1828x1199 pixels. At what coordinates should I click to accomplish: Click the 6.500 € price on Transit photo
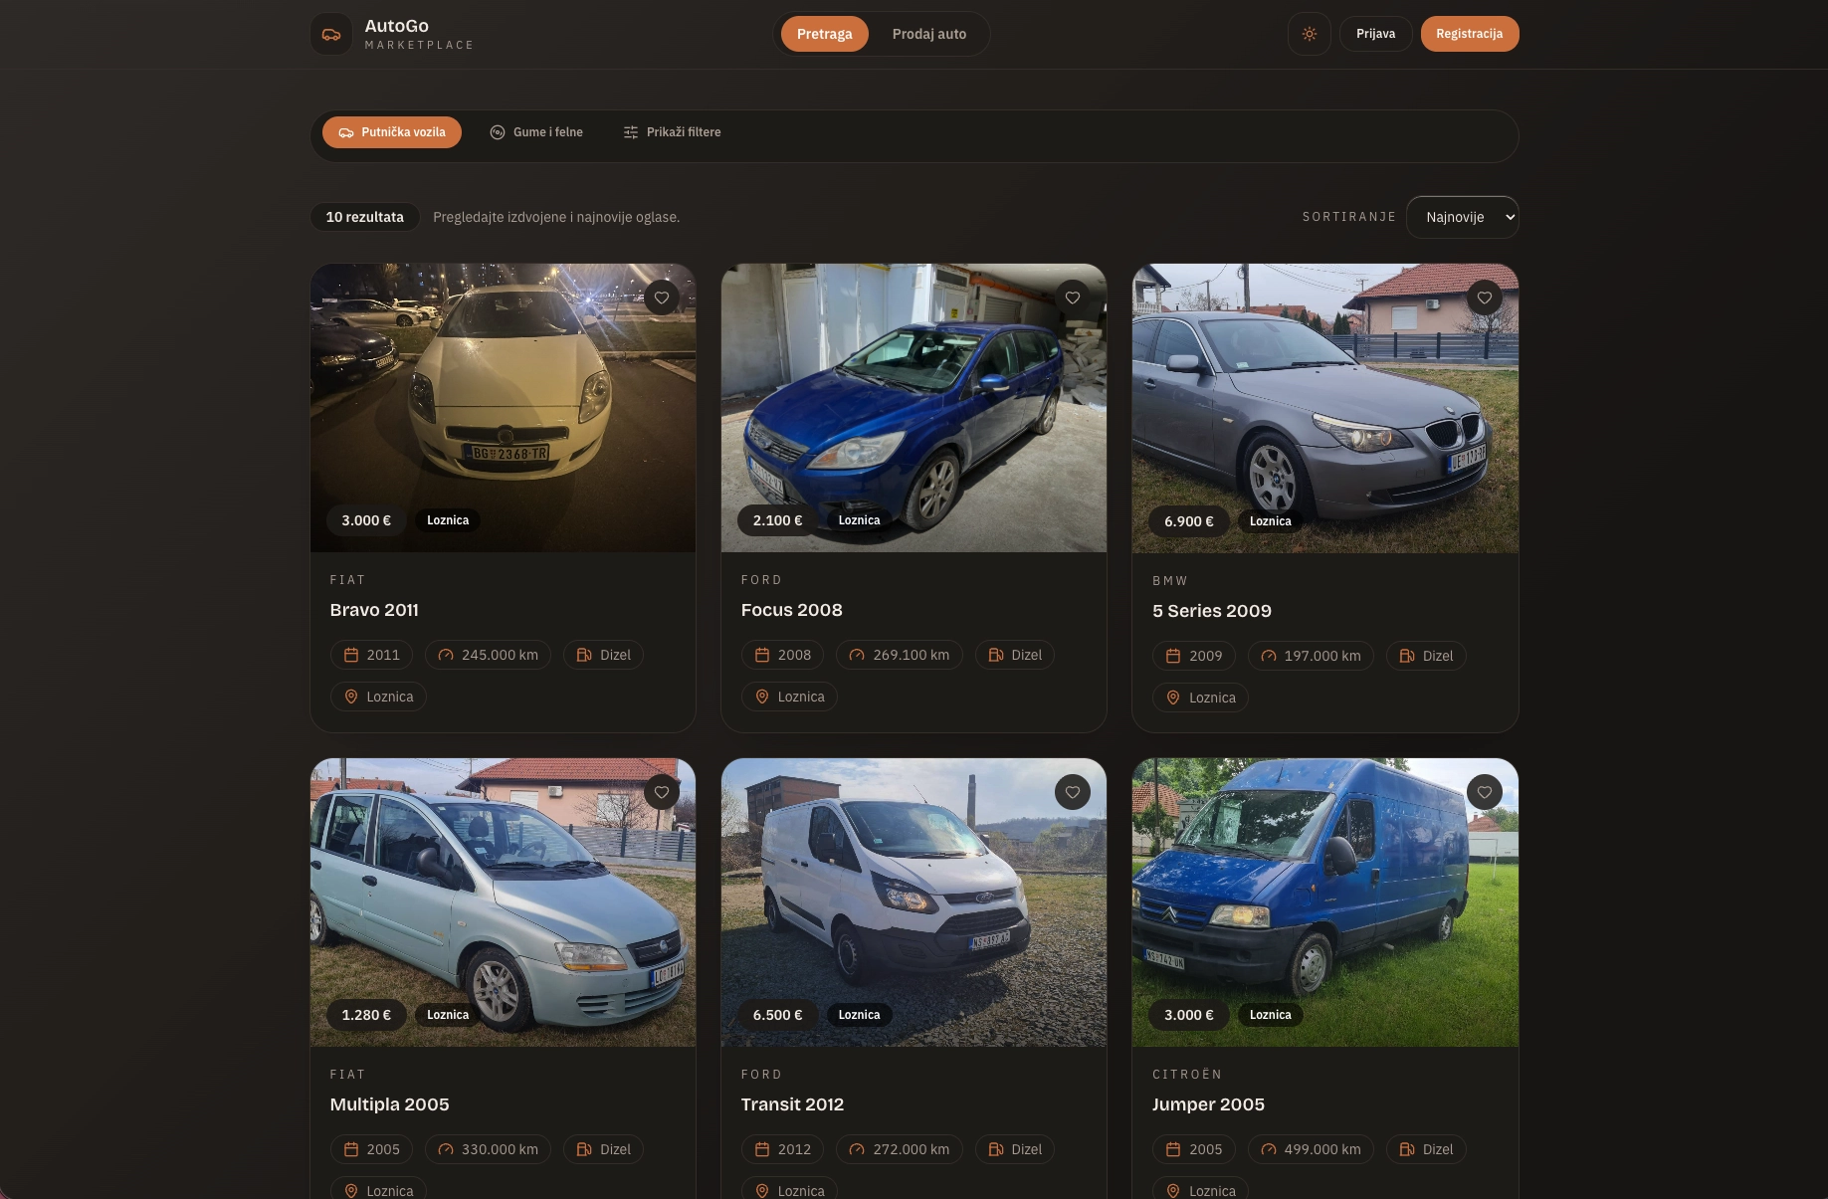click(777, 1015)
